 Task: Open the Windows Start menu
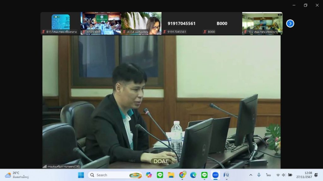point(81,175)
